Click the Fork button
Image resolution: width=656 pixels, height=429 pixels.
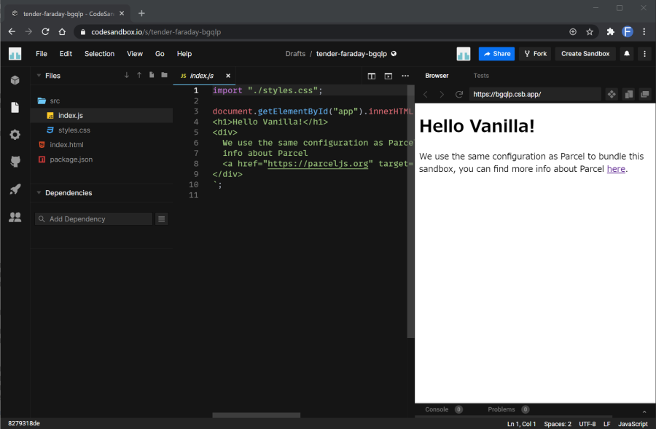coord(534,54)
